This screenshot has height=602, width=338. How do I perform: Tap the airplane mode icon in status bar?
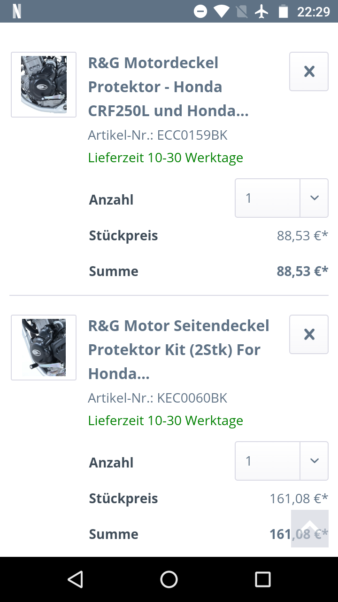261,11
